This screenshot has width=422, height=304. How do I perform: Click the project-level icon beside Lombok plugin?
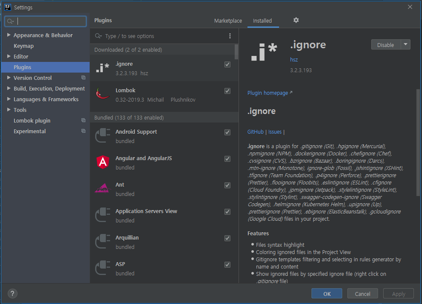click(84, 120)
